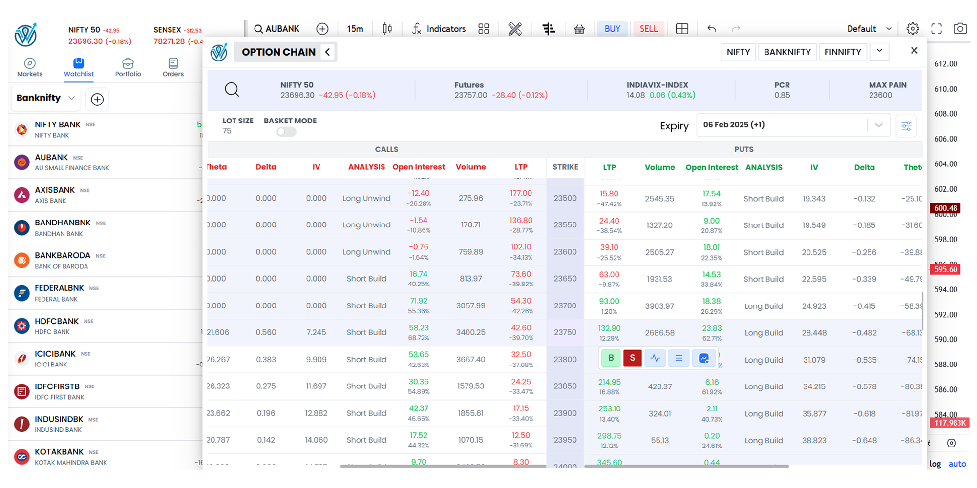Open the Portfolio tab
This screenshot has height=488, width=977.
coord(128,67)
